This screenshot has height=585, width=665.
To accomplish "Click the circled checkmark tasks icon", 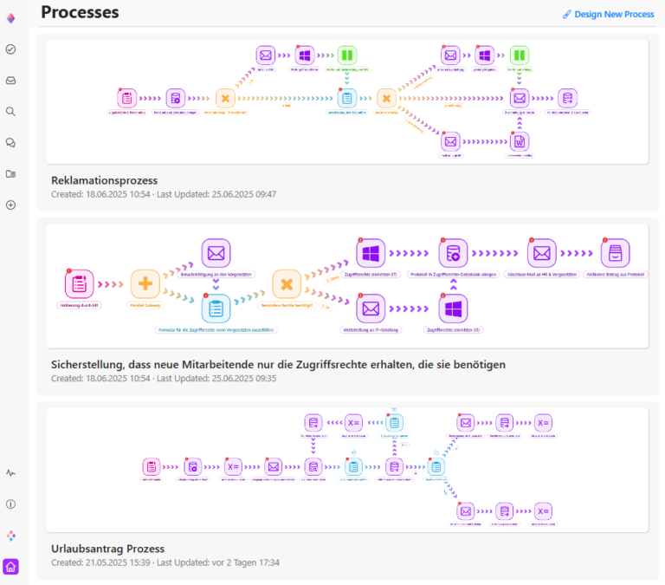I will (10, 49).
